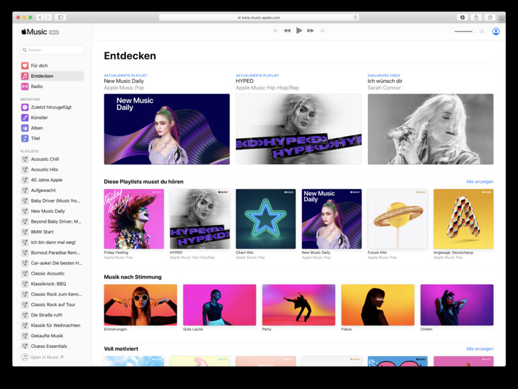The width and height of the screenshot is (518, 389).
Task: Show the Safari tab overview icon
Action: click(x=490, y=17)
